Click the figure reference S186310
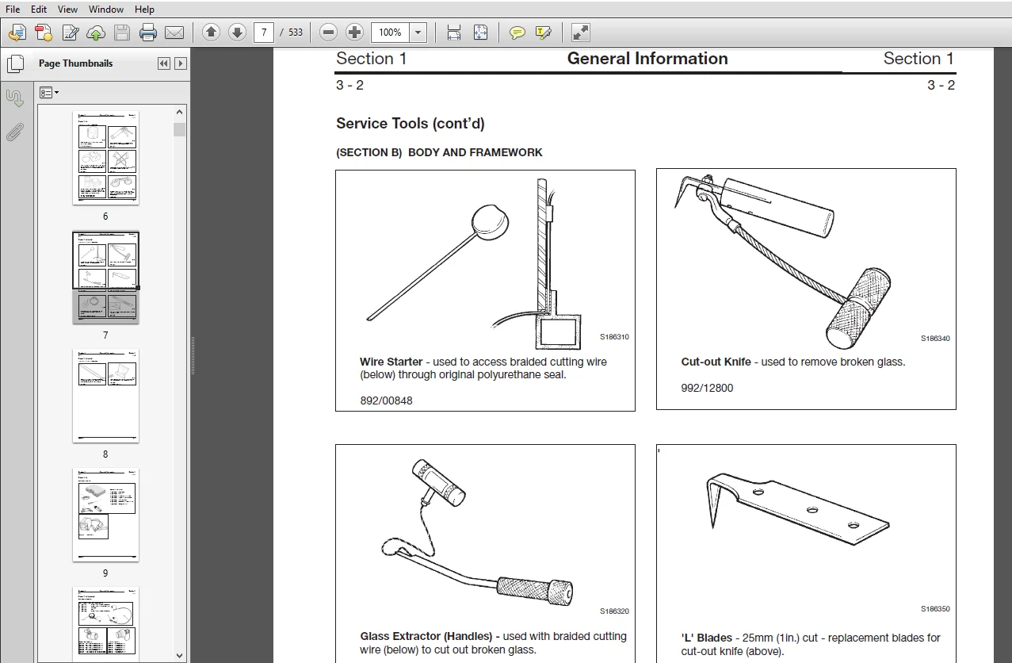1012x663 pixels. [x=614, y=337]
